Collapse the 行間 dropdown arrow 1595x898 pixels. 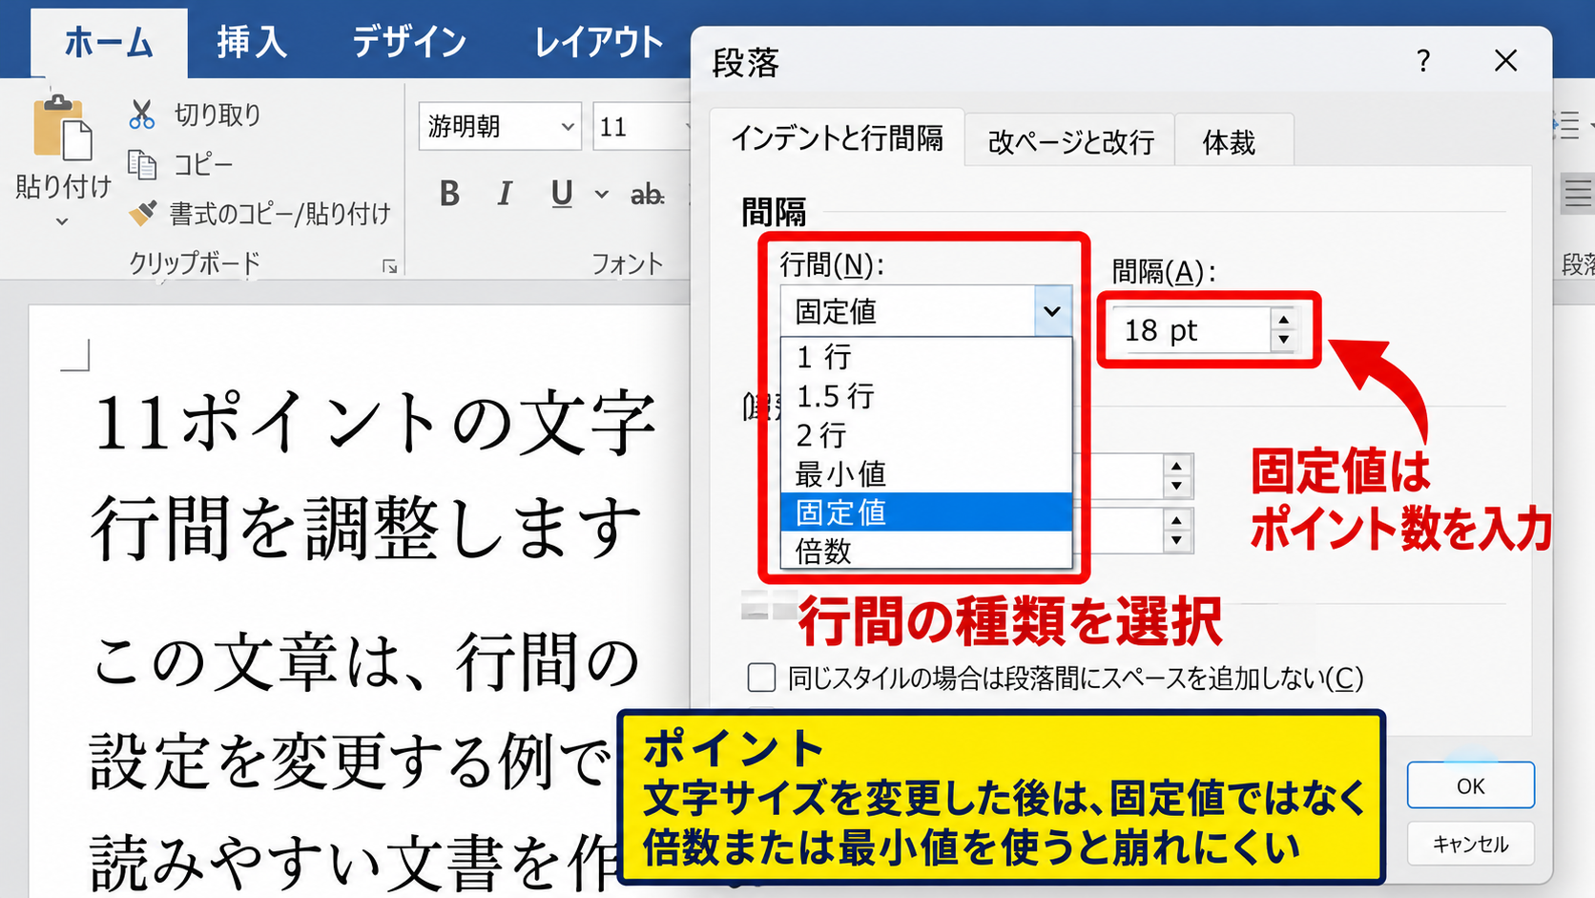coord(1052,311)
